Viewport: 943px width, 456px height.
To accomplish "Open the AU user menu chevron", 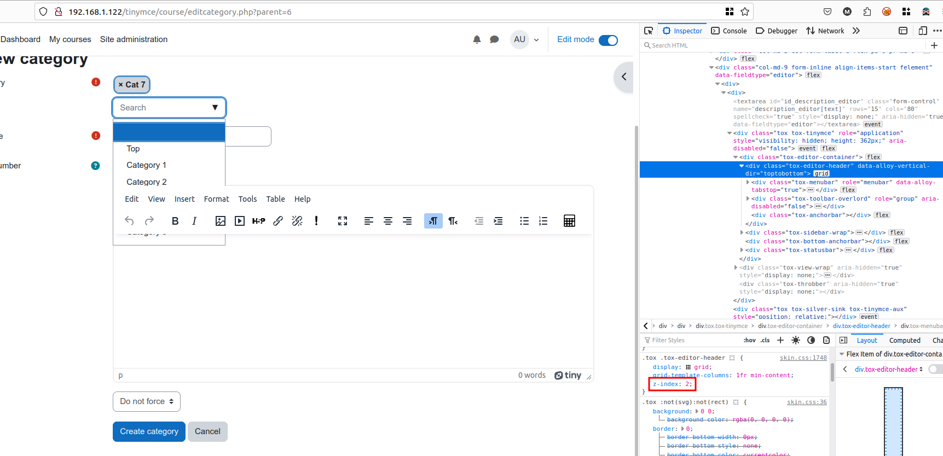I will tap(536, 40).
